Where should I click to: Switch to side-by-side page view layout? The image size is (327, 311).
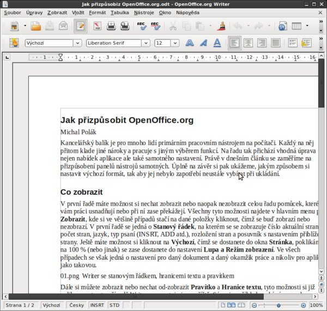tap(231, 305)
